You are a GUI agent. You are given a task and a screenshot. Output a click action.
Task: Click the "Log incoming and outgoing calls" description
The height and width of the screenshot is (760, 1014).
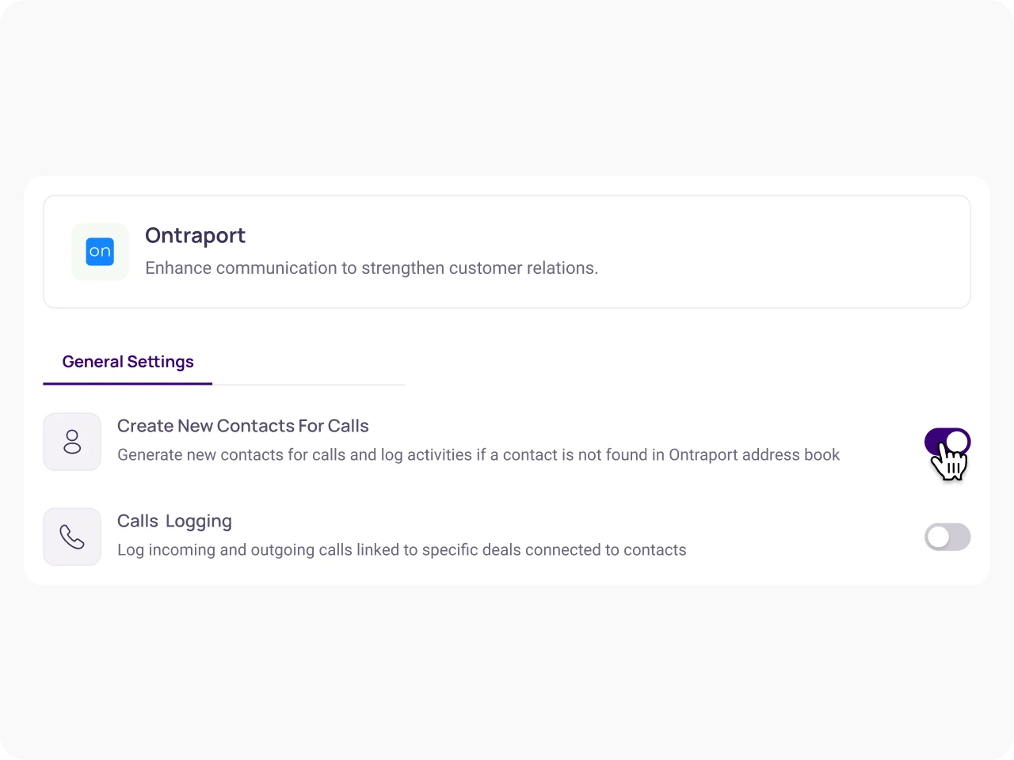coord(402,550)
